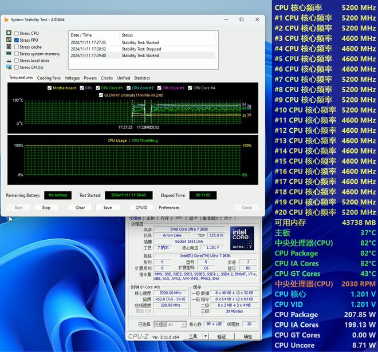Click the drive icon beside Stress local disks
The image size is (378, 352).
(9, 61)
